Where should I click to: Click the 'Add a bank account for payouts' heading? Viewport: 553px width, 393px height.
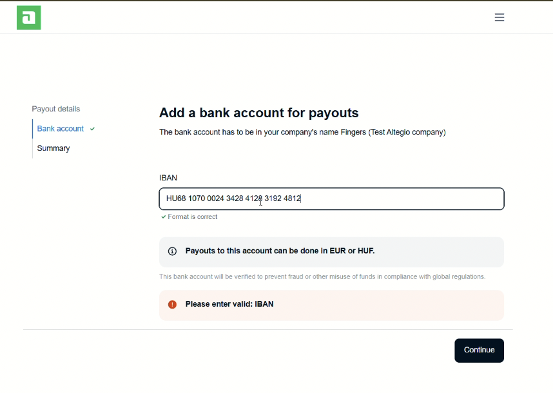(258, 113)
